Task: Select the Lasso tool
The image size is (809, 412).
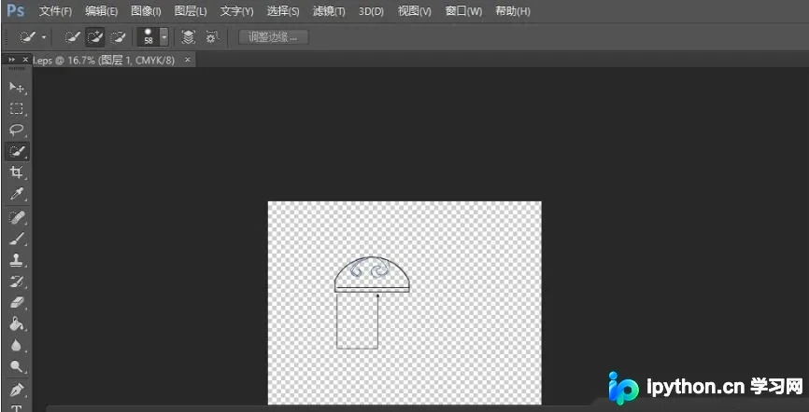Action: [17, 130]
